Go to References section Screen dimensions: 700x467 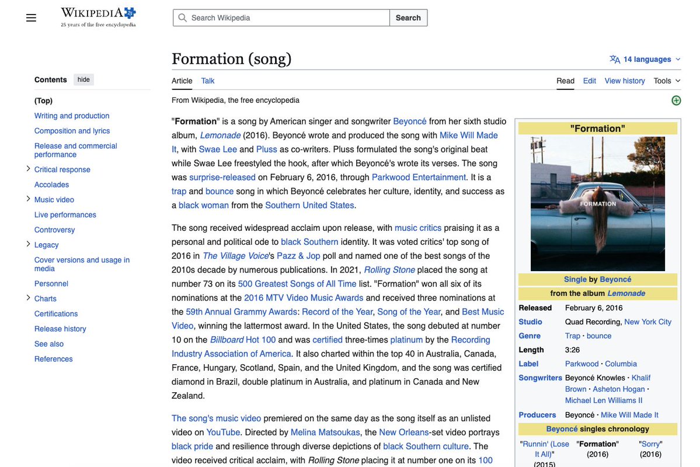tap(53, 359)
